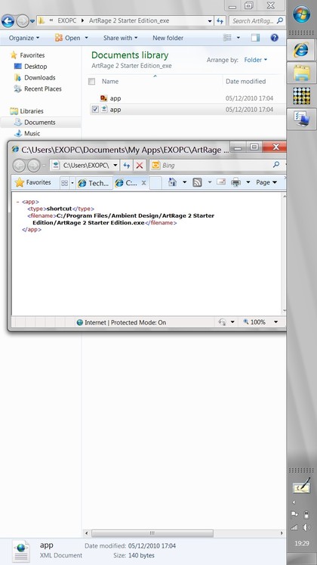The height and width of the screenshot is (565, 317).
Task: Uncheck the selected app XML file checkbox
Action: pos(95,109)
